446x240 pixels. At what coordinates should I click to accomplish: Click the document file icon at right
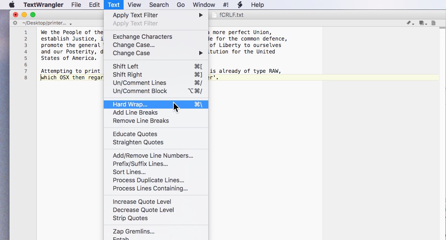tap(433, 23)
